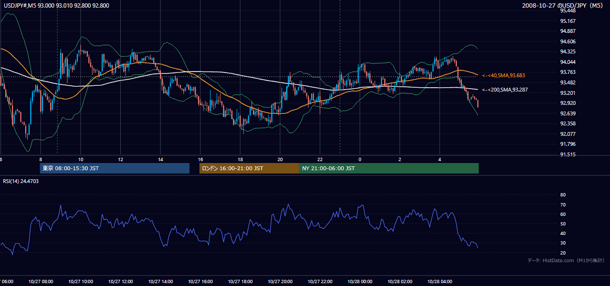
Task: Click RSI scale label 20 at right
Action: pyautogui.click(x=563, y=253)
